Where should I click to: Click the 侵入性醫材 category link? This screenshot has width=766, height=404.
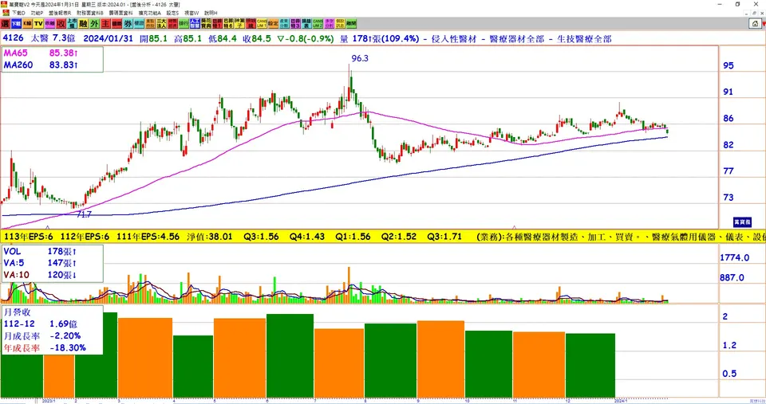coord(454,38)
